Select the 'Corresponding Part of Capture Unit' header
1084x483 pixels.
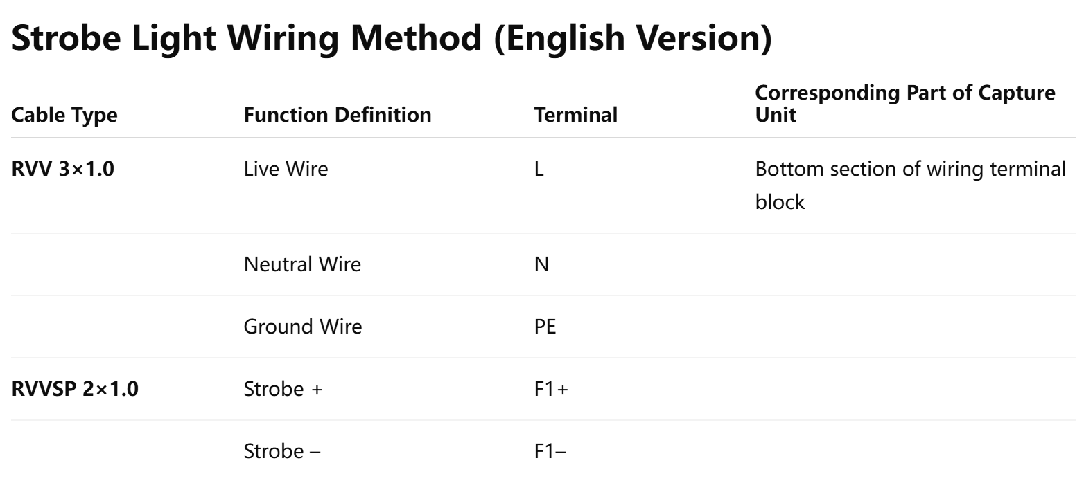[x=904, y=104]
